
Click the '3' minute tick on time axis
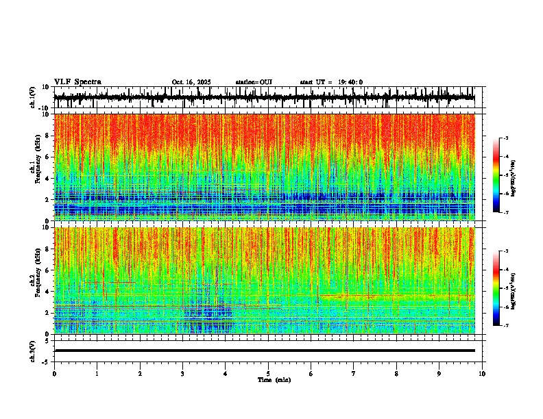pyautogui.click(x=182, y=374)
